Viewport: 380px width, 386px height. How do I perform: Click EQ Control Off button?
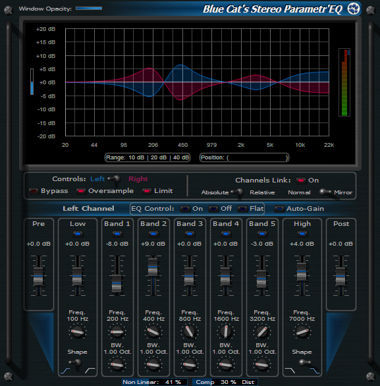pyautogui.click(x=213, y=209)
